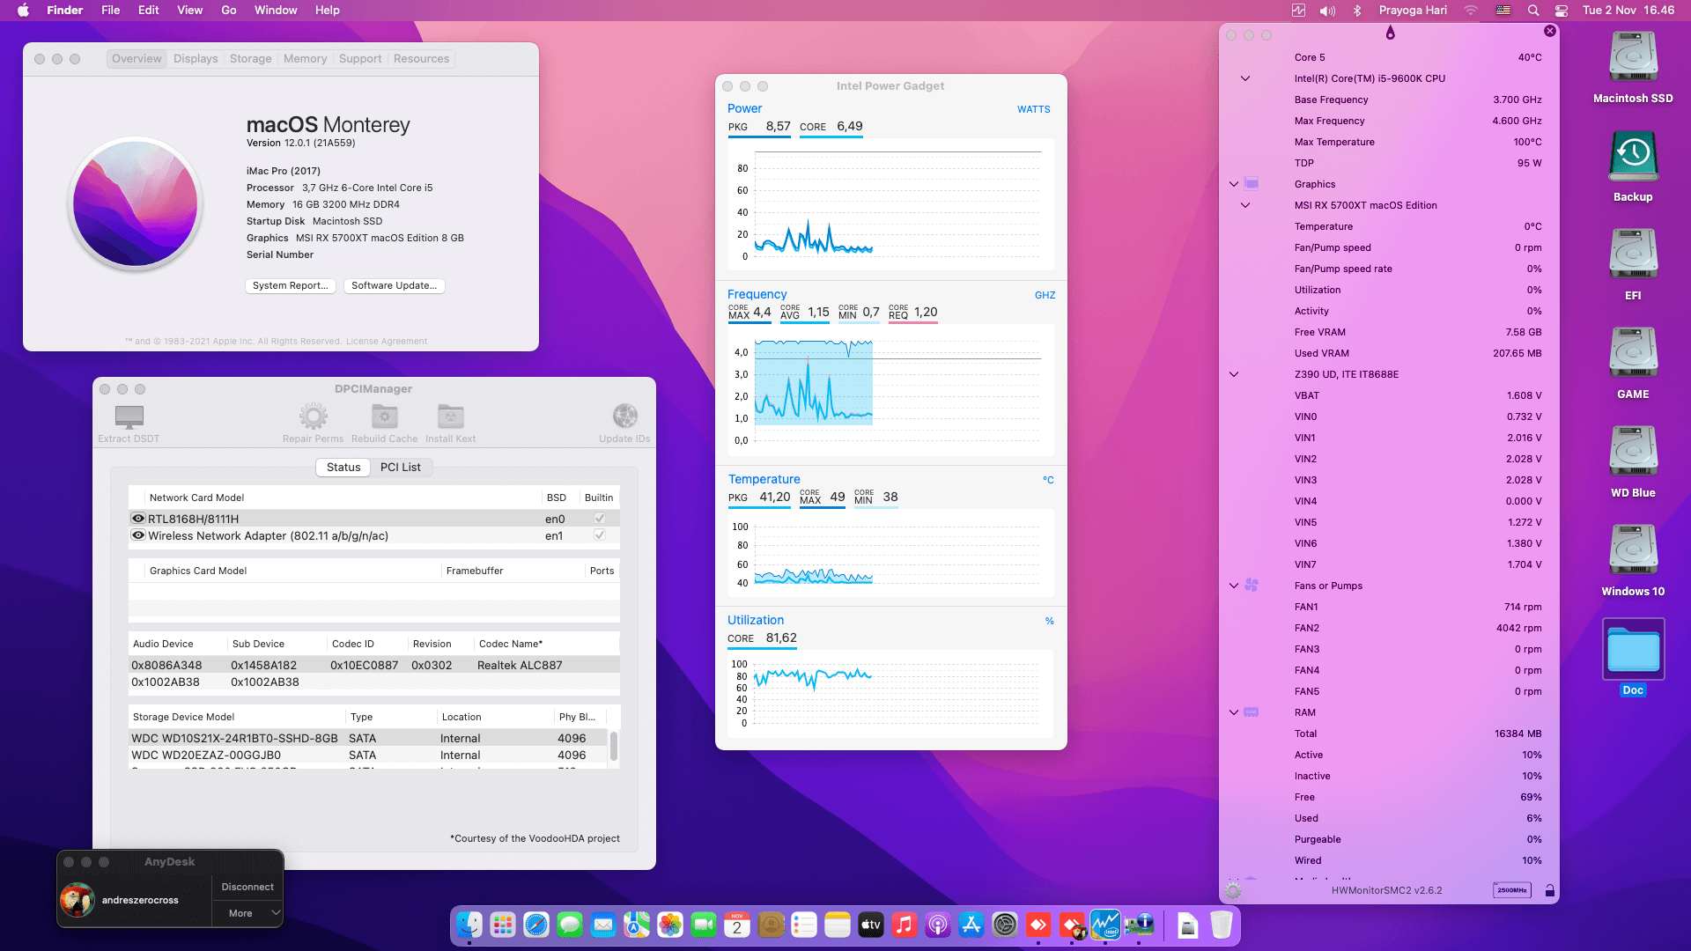Collapse the Graphics group in HWMonitorSMC2

pos(1234,184)
